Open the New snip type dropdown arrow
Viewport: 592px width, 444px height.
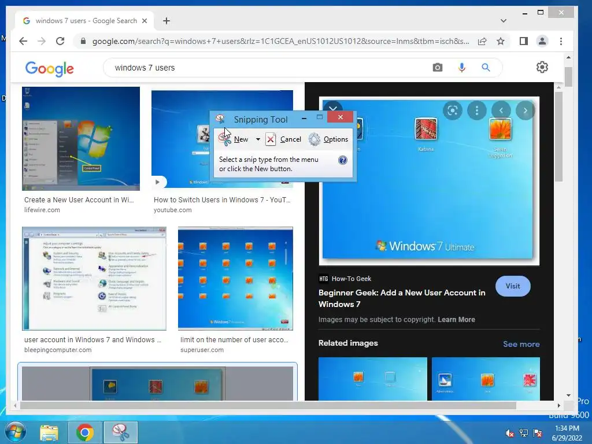tap(258, 139)
